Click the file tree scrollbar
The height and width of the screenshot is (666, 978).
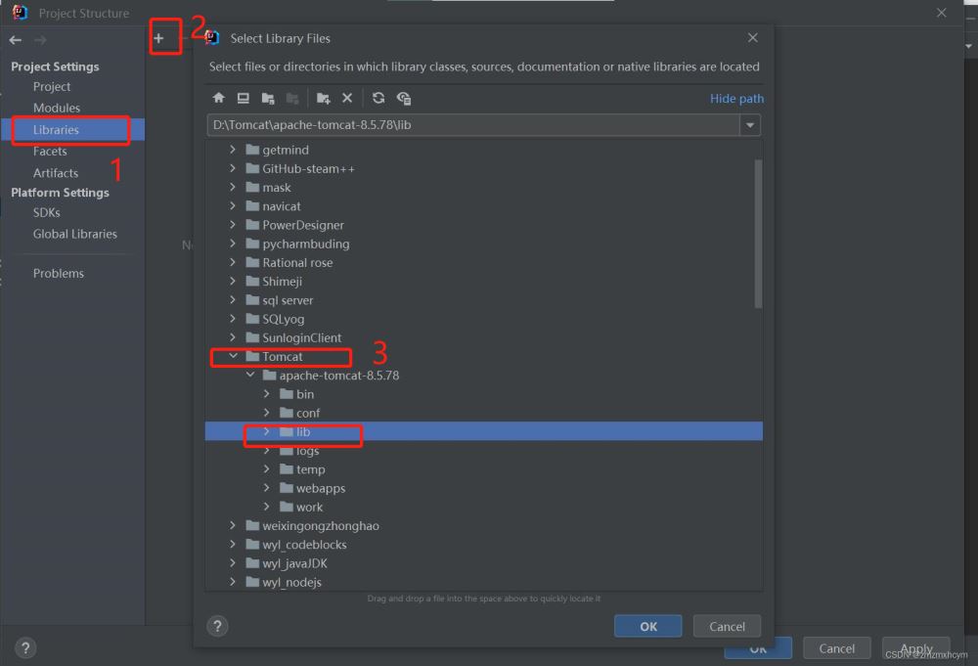[758, 234]
